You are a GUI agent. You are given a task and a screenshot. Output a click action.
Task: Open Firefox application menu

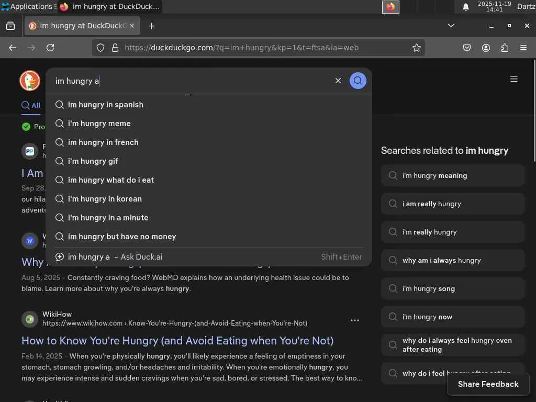[x=523, y=48]
